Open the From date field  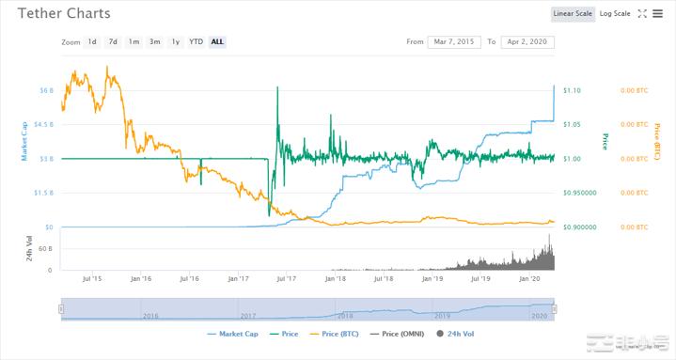point(454,41)
